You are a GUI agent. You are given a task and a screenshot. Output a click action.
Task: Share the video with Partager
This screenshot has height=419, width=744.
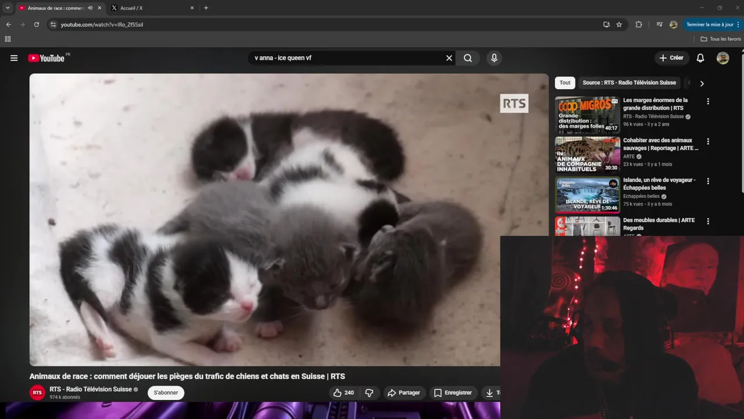pos(404,393)
